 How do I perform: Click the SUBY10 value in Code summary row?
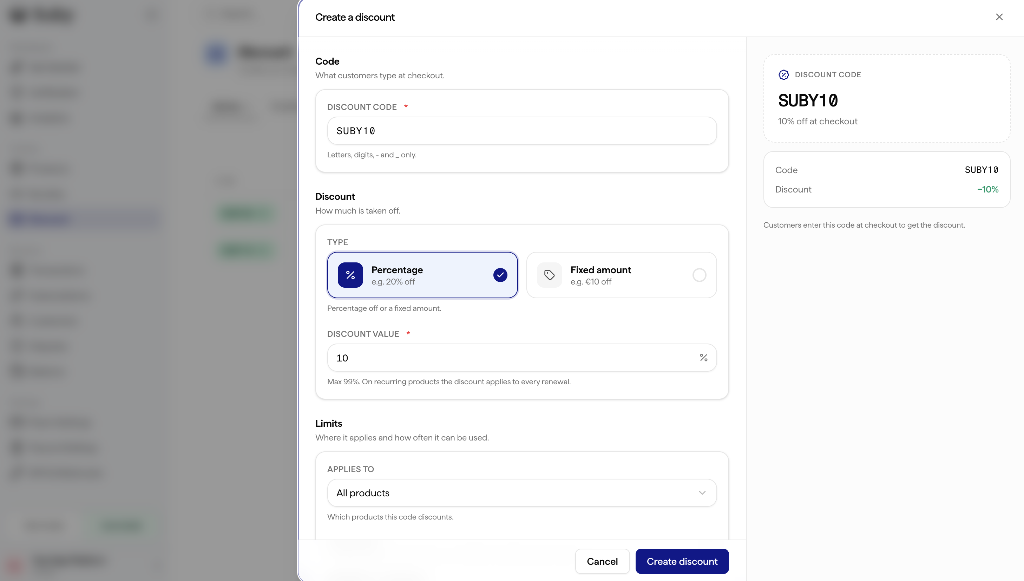pyautogui.click(x=981, y=170)
